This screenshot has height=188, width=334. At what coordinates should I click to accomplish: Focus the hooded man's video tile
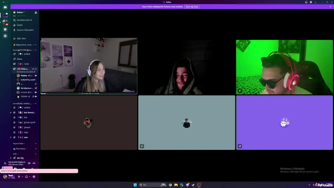tap(187, 67)
